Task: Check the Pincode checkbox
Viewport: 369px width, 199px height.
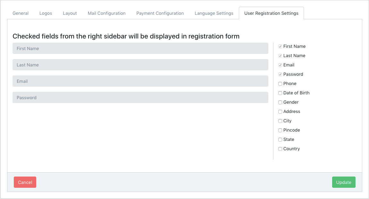Action: coord(280,130)
